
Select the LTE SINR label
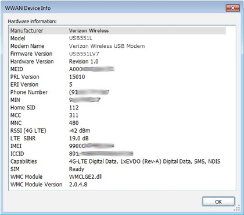point(23,138)
